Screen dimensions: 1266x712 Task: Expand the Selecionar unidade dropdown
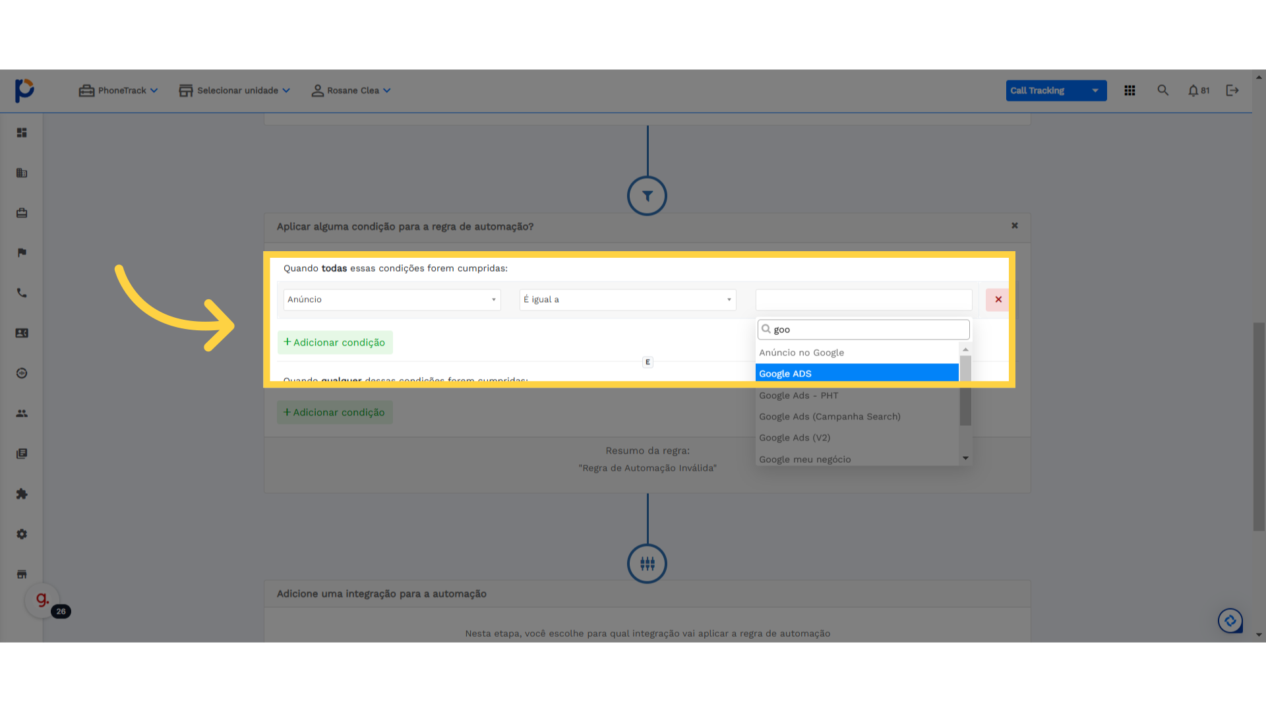(234, 90)
